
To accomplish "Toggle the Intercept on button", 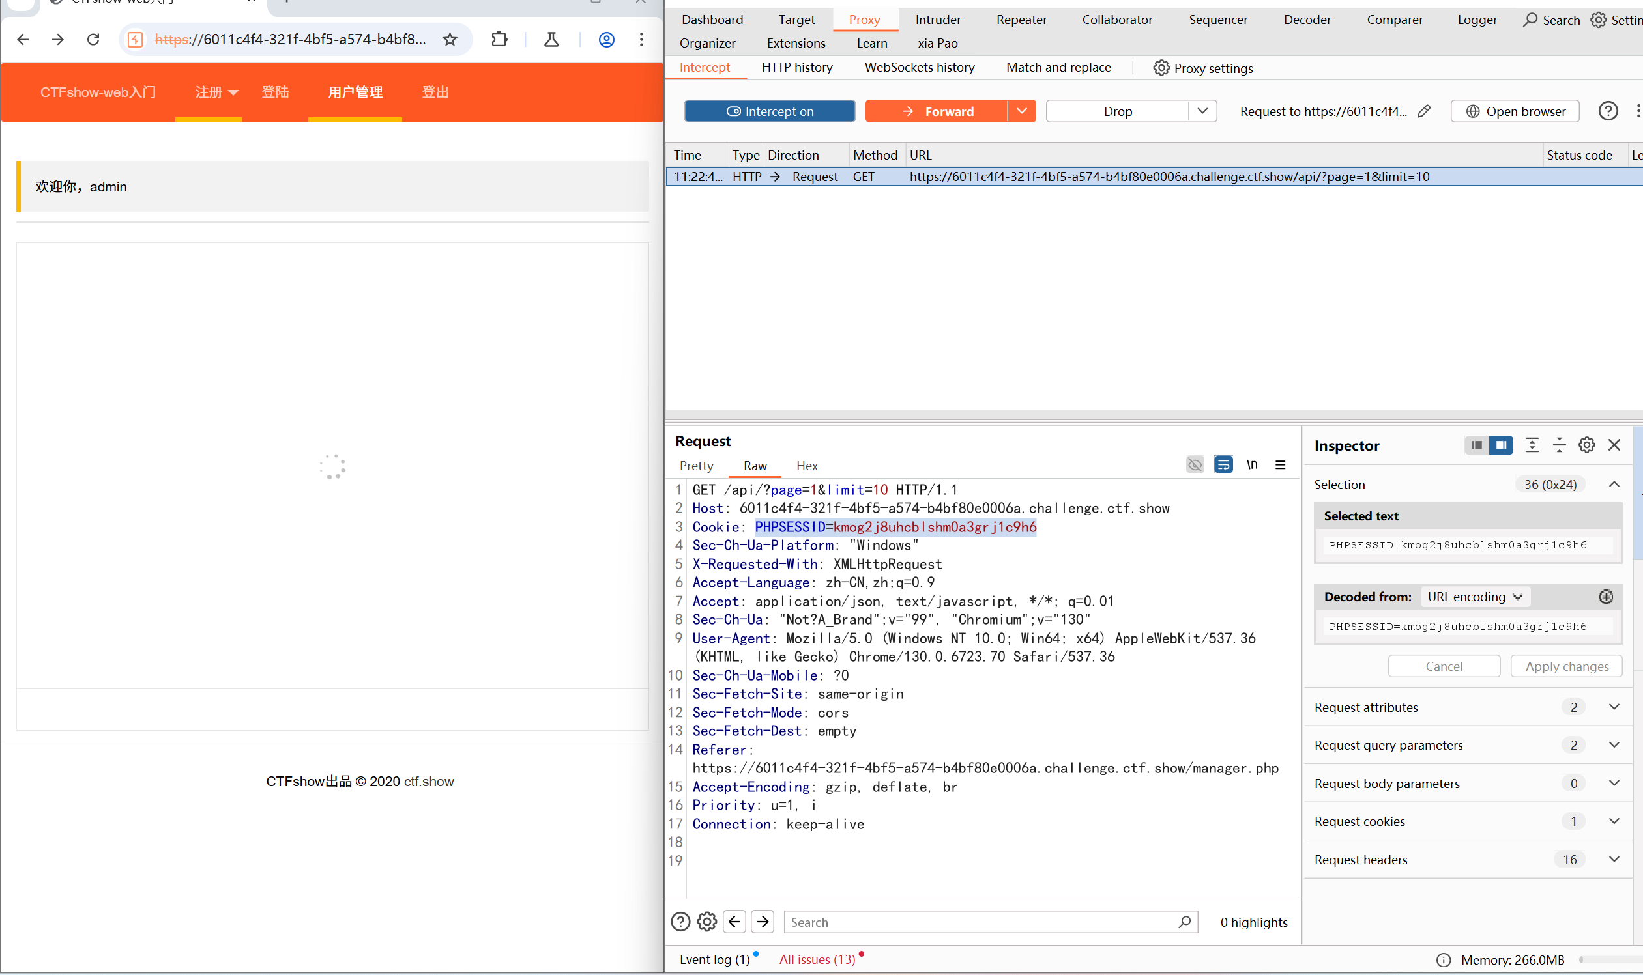I will [769, 111].
